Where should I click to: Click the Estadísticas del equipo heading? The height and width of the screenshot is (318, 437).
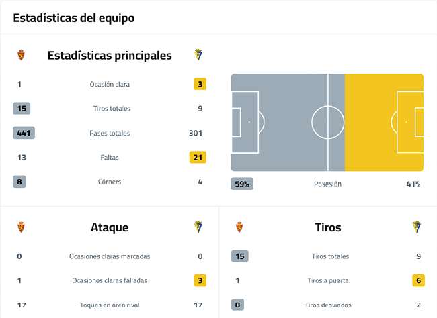pos(73,18)
